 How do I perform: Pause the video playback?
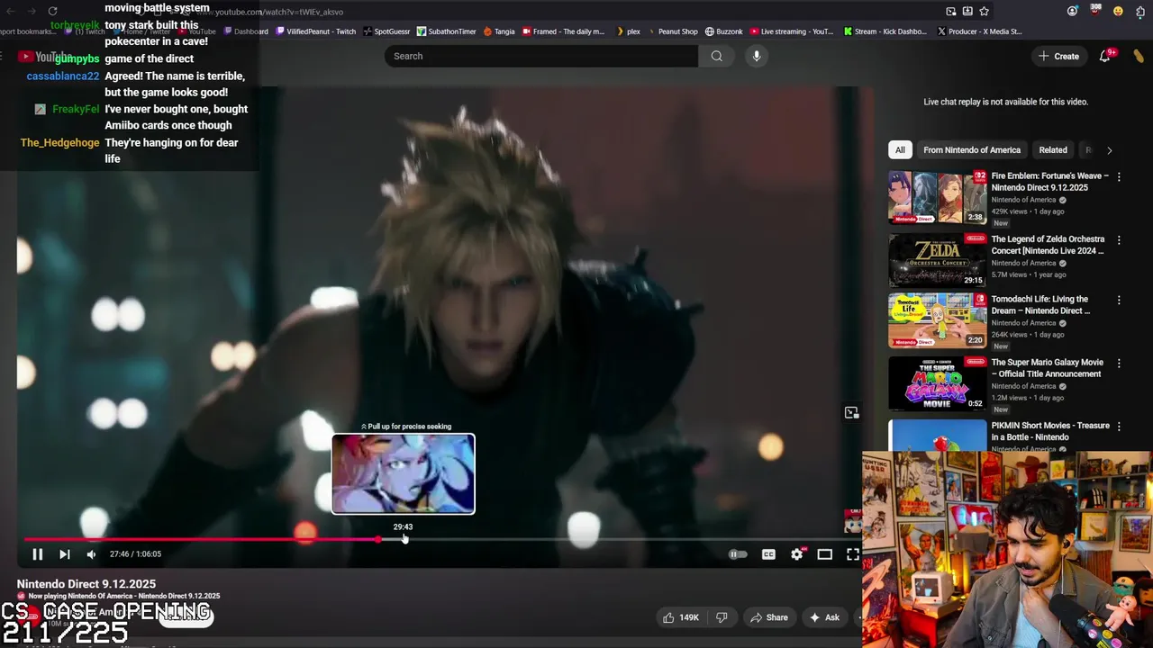point(37,554)
